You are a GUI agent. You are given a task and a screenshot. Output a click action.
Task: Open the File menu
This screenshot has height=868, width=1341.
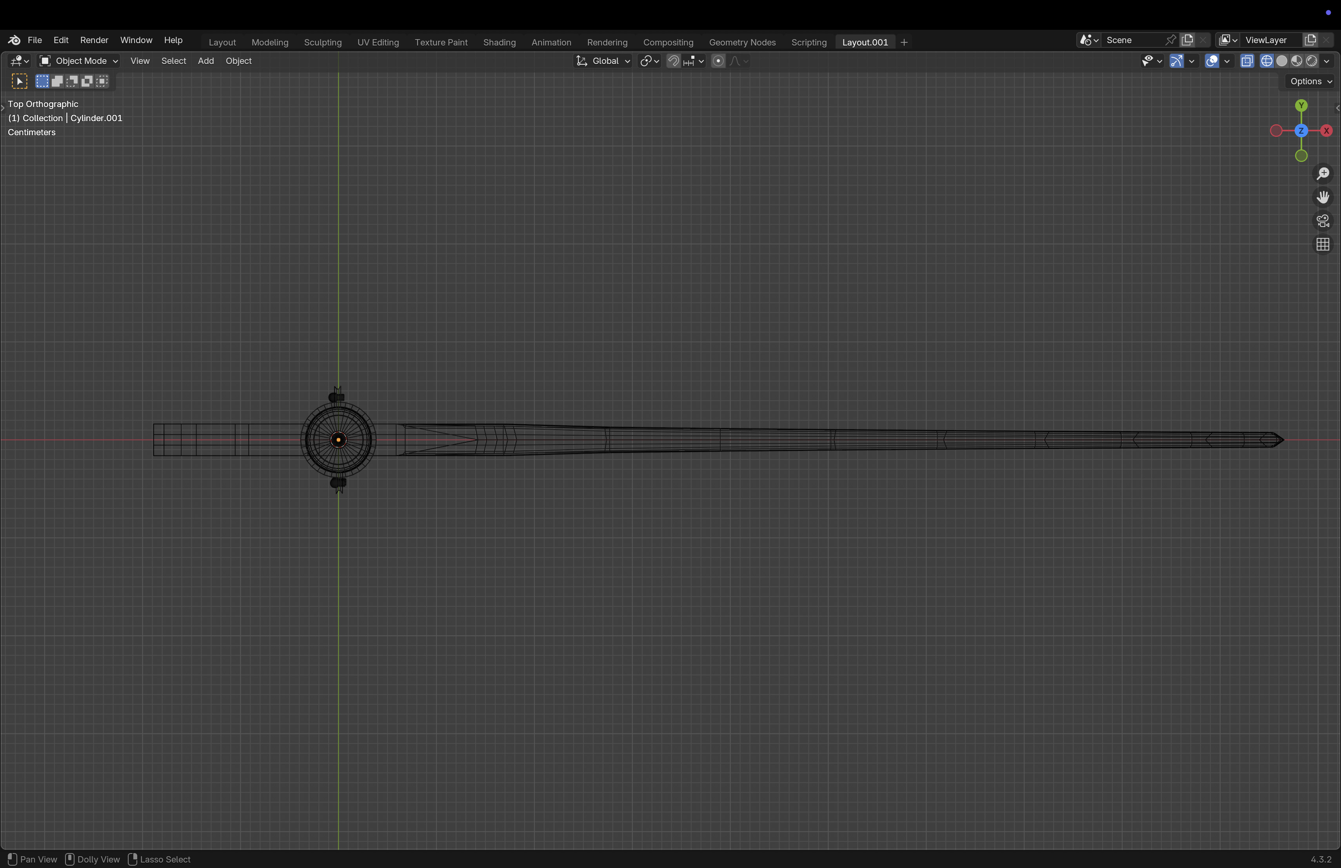(x=35, y=40)
